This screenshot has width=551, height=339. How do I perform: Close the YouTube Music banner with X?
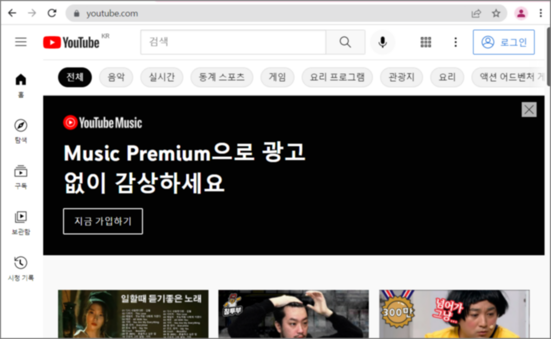click(529, 110)
